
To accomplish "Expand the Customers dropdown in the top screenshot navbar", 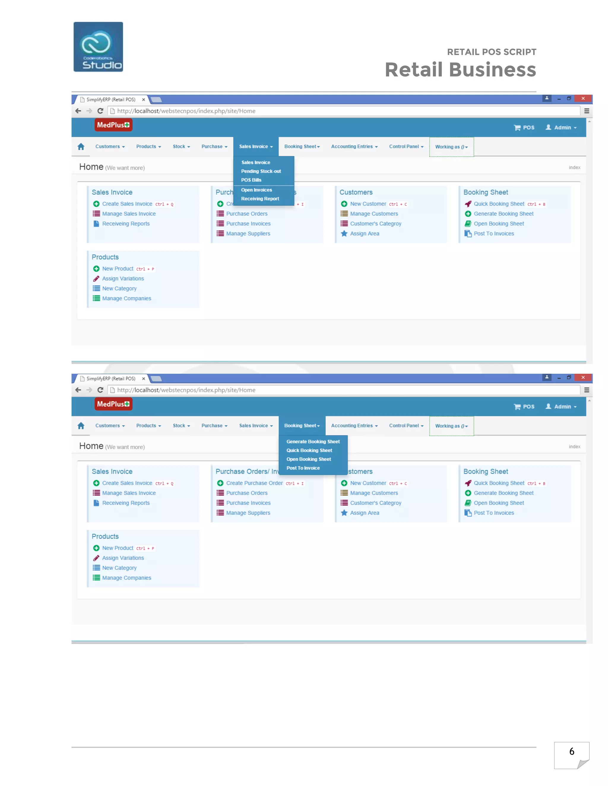I will (x=110, y=147).
